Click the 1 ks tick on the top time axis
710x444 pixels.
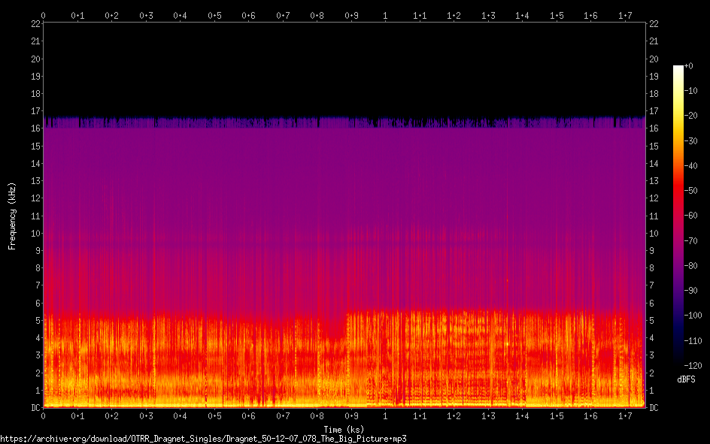[386, 15]
